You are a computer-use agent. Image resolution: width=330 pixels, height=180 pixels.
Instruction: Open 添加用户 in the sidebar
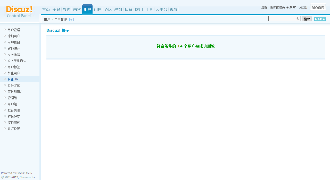(x=14, y=36)
